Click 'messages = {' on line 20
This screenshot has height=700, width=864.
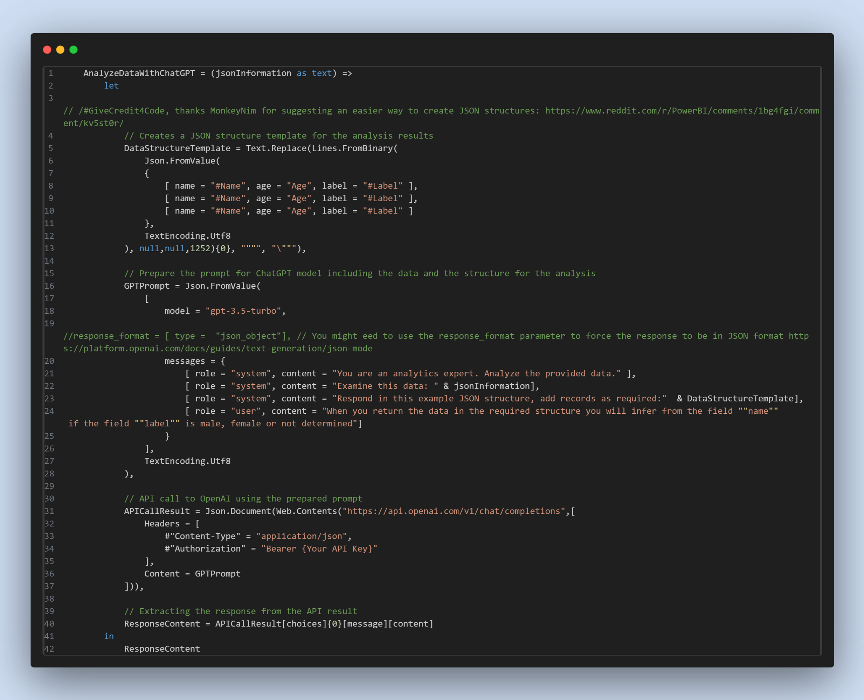pyautogui.click(x=195, y=360)
